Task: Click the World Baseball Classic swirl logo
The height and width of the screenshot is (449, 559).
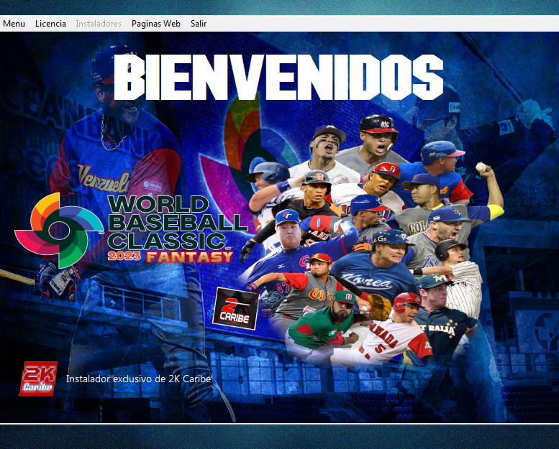Action: click(58, 230)
